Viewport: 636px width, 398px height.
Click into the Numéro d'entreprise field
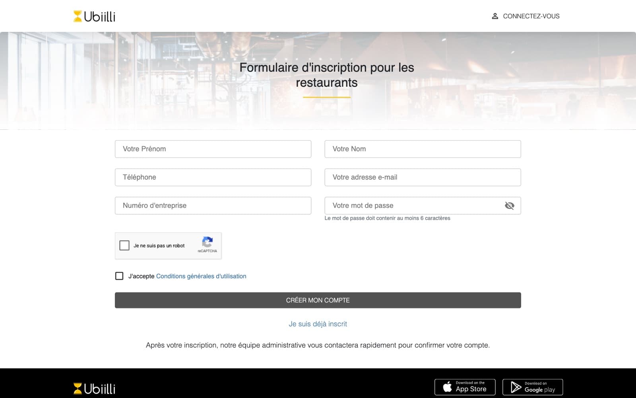(x=213, y=206)
